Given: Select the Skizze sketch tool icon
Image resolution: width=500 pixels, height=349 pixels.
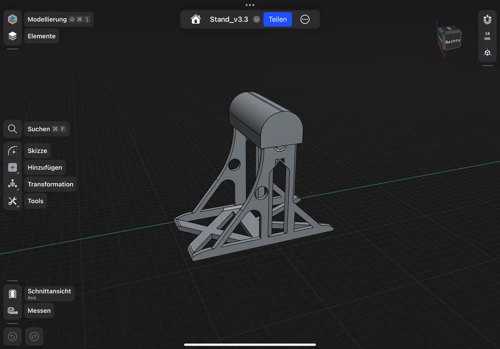Looking at the screenshot, I should (x=12, y=150).
